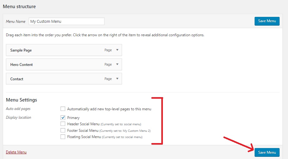
Task: Expand the Contact item arrow
Action: [117, 78]
